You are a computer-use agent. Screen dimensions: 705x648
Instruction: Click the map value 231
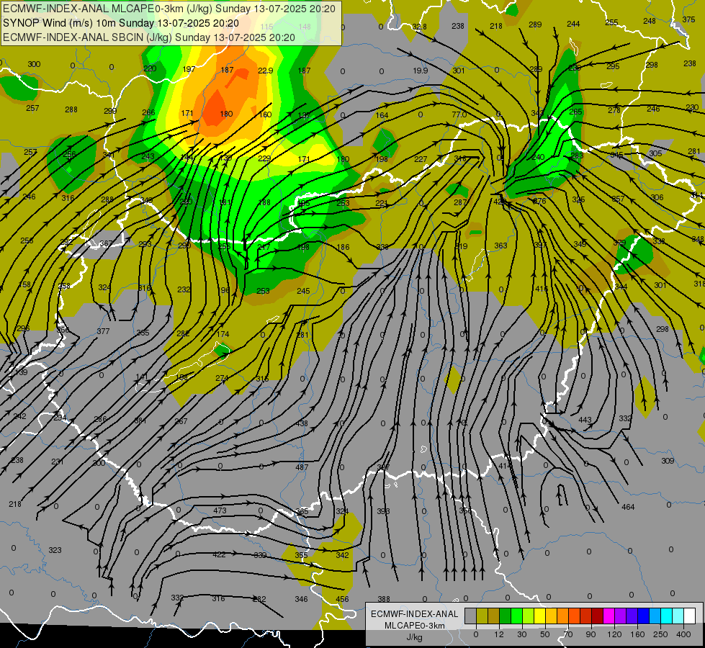(x=57, y=462)
